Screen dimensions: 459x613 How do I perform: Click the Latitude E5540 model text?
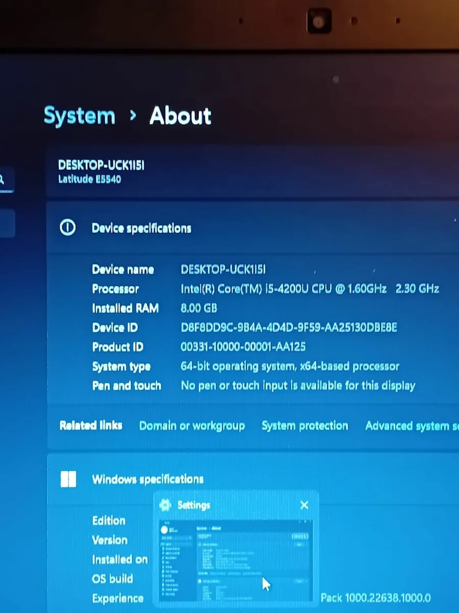[x=89, y=179]
